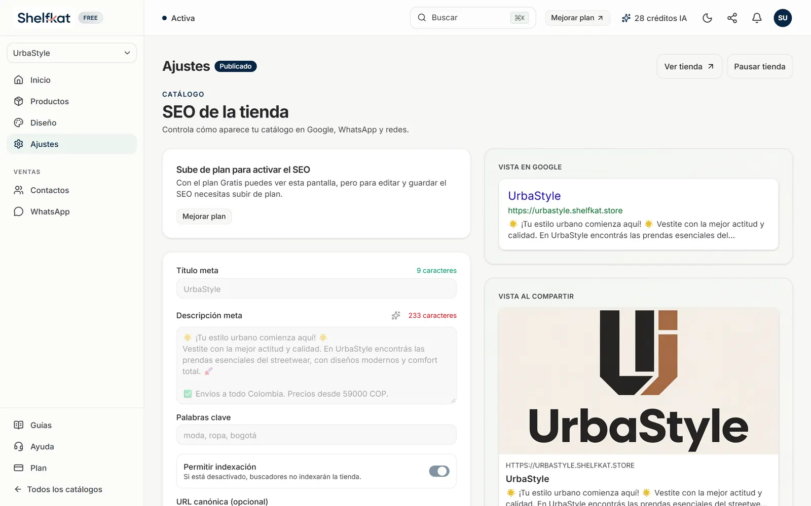This screenshot has width=811, height=506.
Task: Open the SU user avatar menu
Action: pos(783,18)
